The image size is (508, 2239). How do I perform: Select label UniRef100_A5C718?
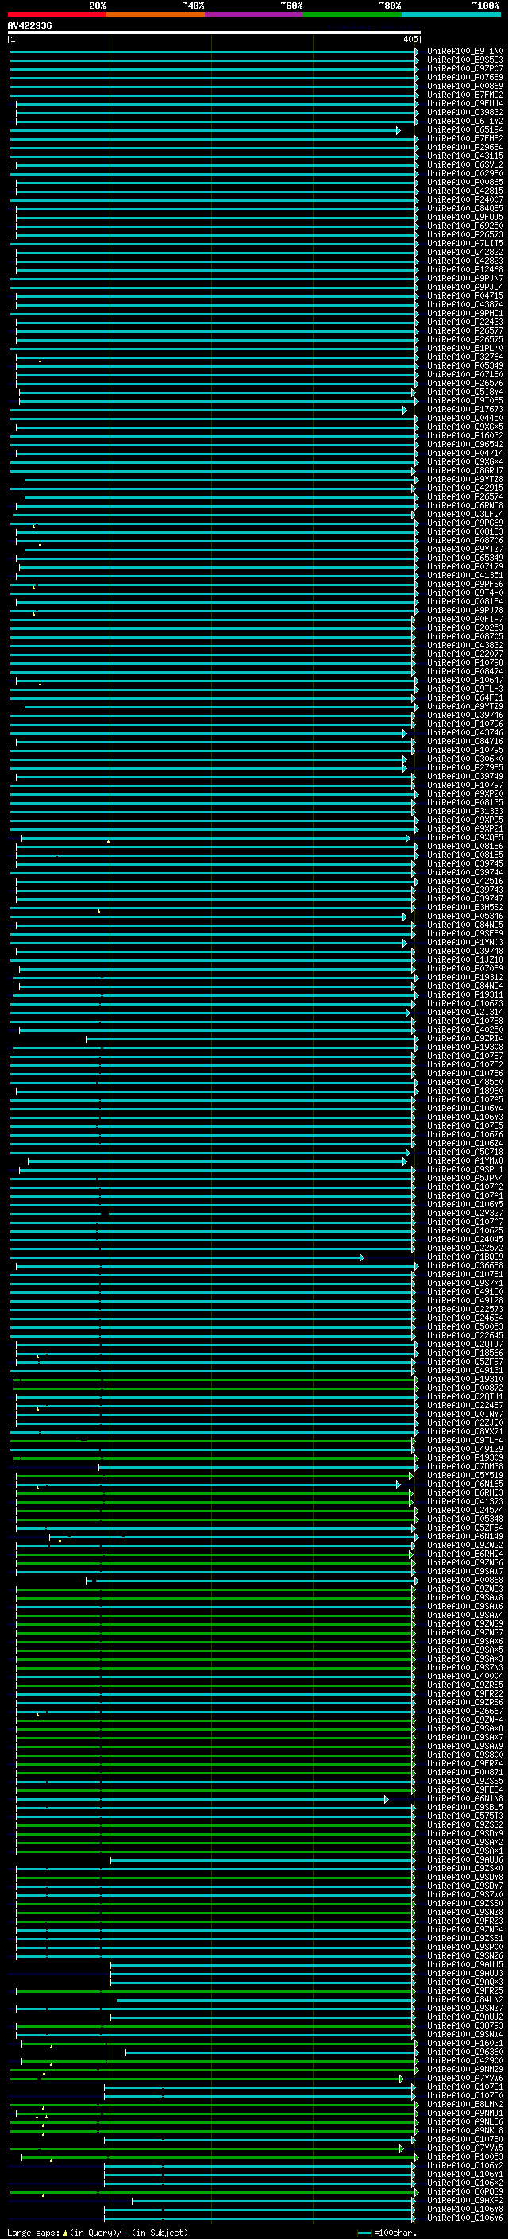[464, 1152]
